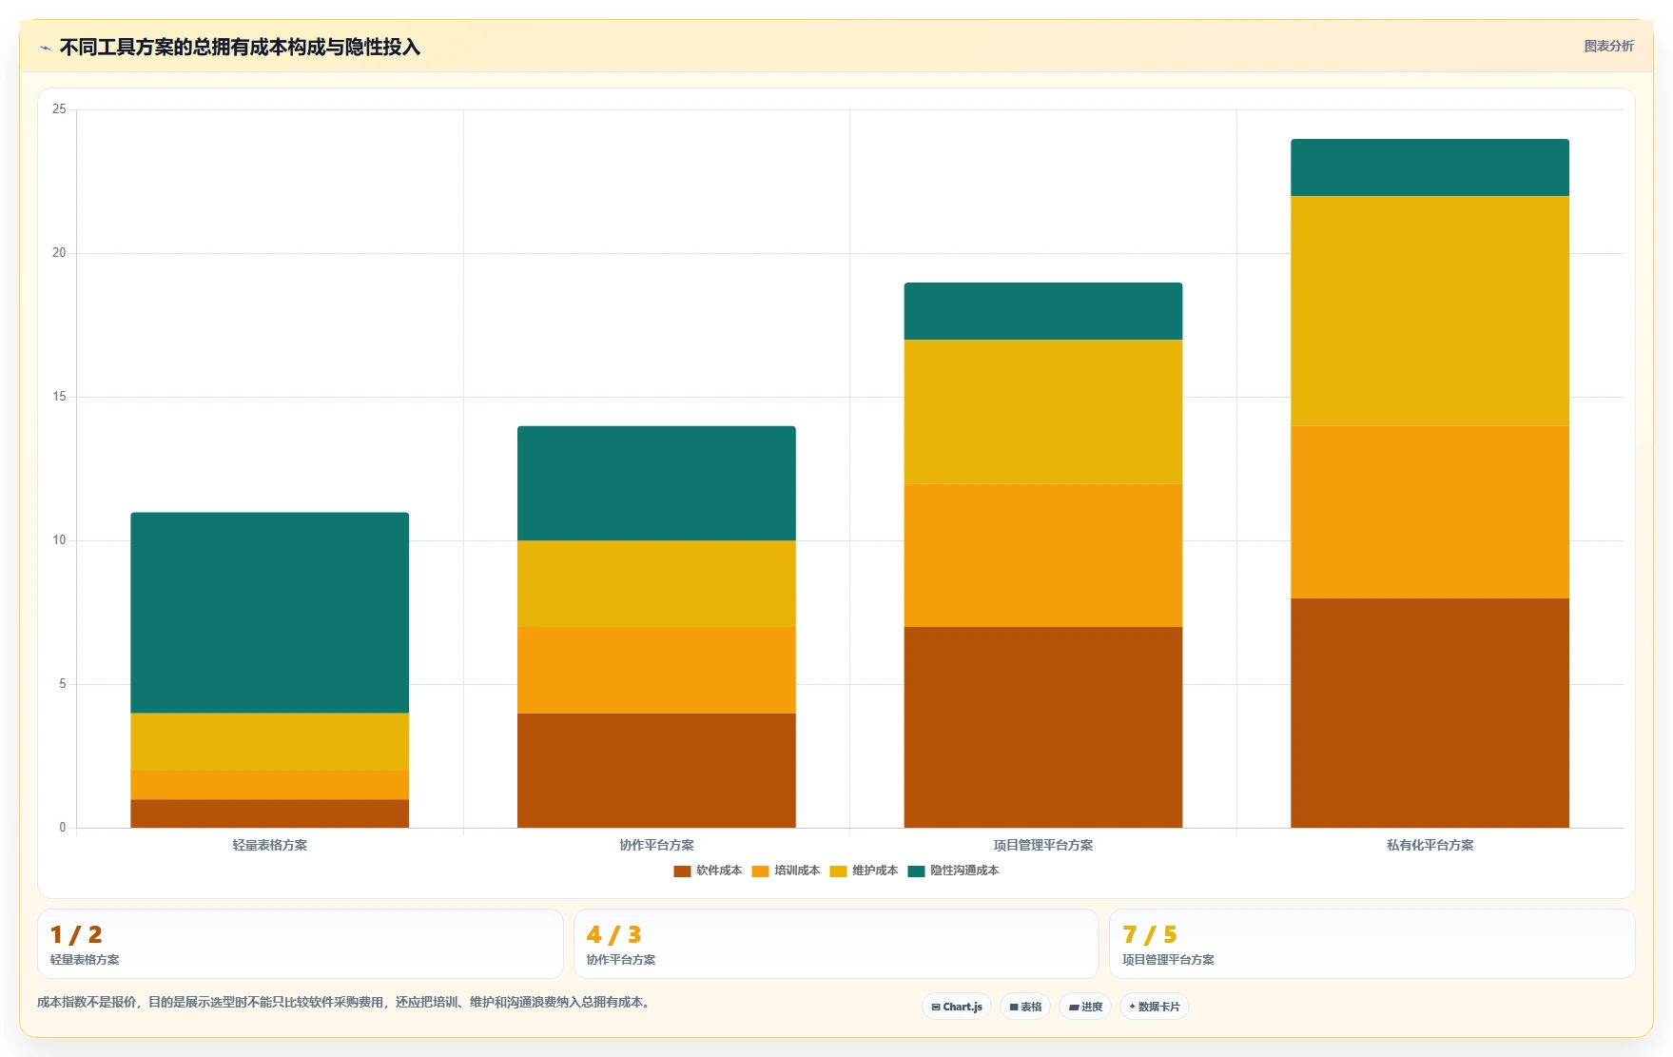The image size is (1673, 1057).
Task: Click the yellow segment of the 项目管理平台方案 bar
Action: tap(1043, 412)
